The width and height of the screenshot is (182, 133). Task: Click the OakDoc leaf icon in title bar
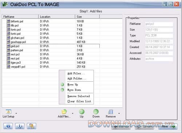point(5,4)
